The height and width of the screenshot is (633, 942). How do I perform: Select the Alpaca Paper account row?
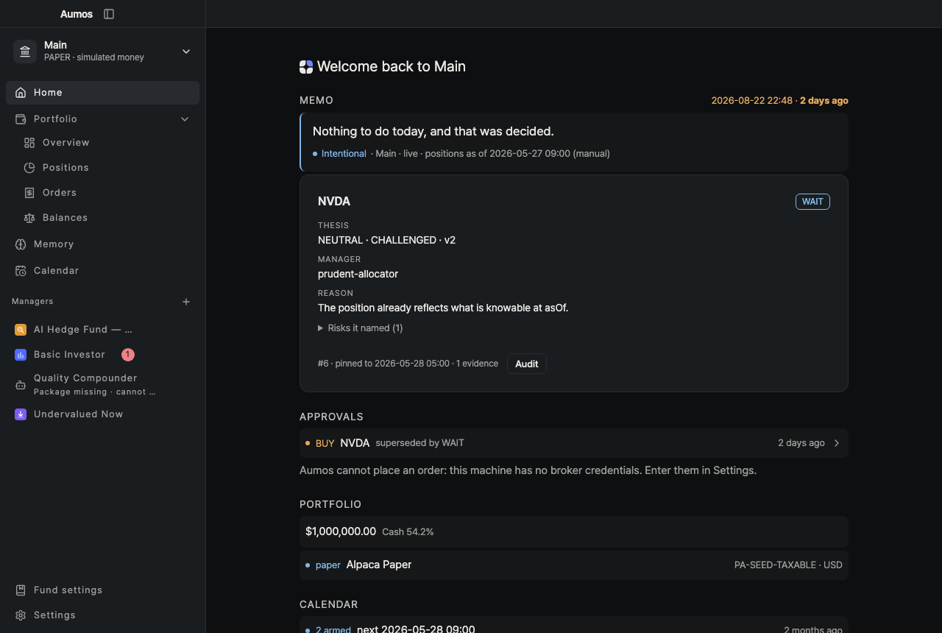tap(574, 565)
